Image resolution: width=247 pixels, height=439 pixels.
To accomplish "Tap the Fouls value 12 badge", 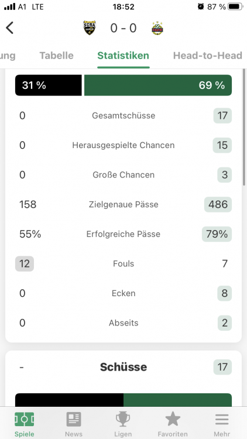I will (25, 263).
